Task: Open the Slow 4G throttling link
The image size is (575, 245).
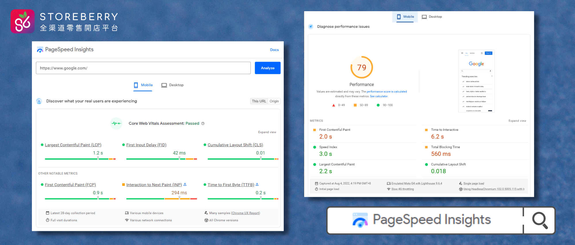Action: 402,189
